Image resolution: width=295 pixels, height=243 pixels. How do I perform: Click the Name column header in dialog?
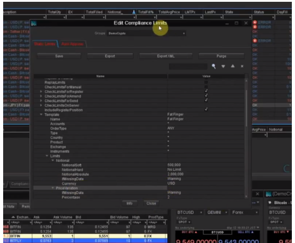pos(101,76)
